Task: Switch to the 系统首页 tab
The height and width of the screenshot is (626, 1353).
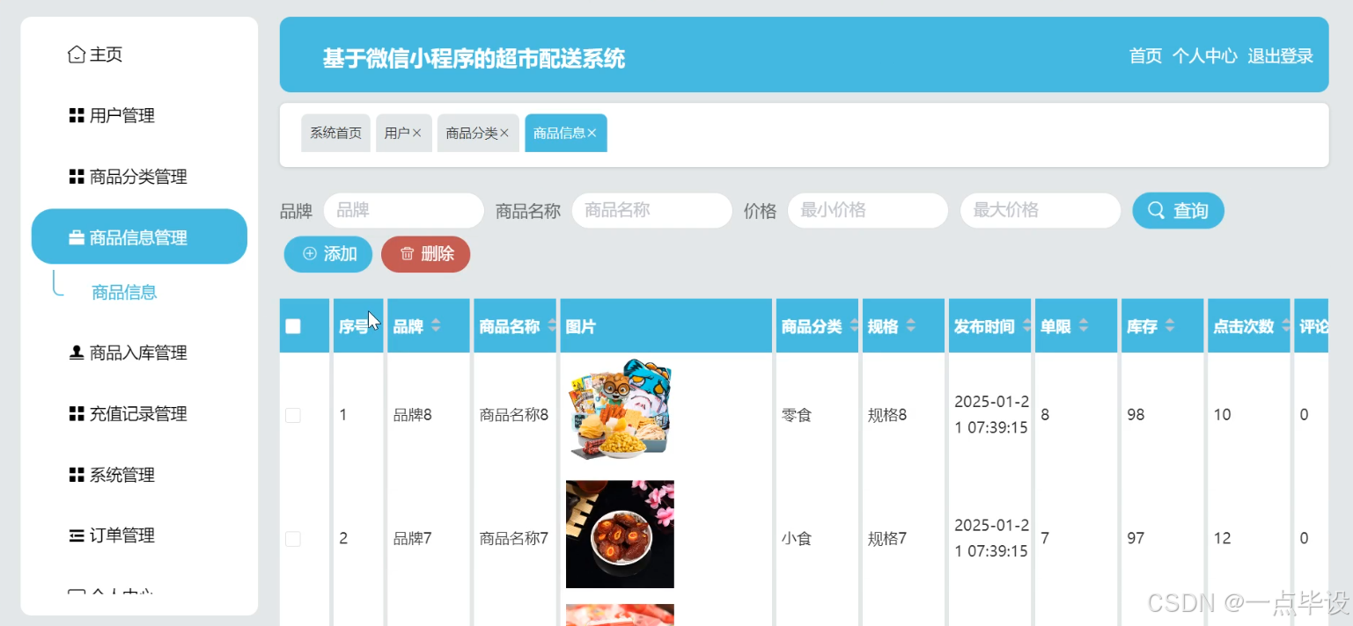Action: (x=335, y=133)
